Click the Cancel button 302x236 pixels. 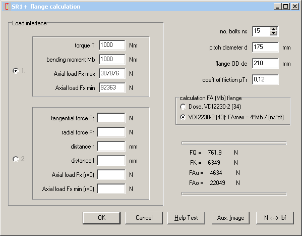click(144, 218)
